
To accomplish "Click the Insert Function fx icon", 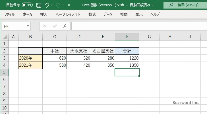I will point(65,26).
